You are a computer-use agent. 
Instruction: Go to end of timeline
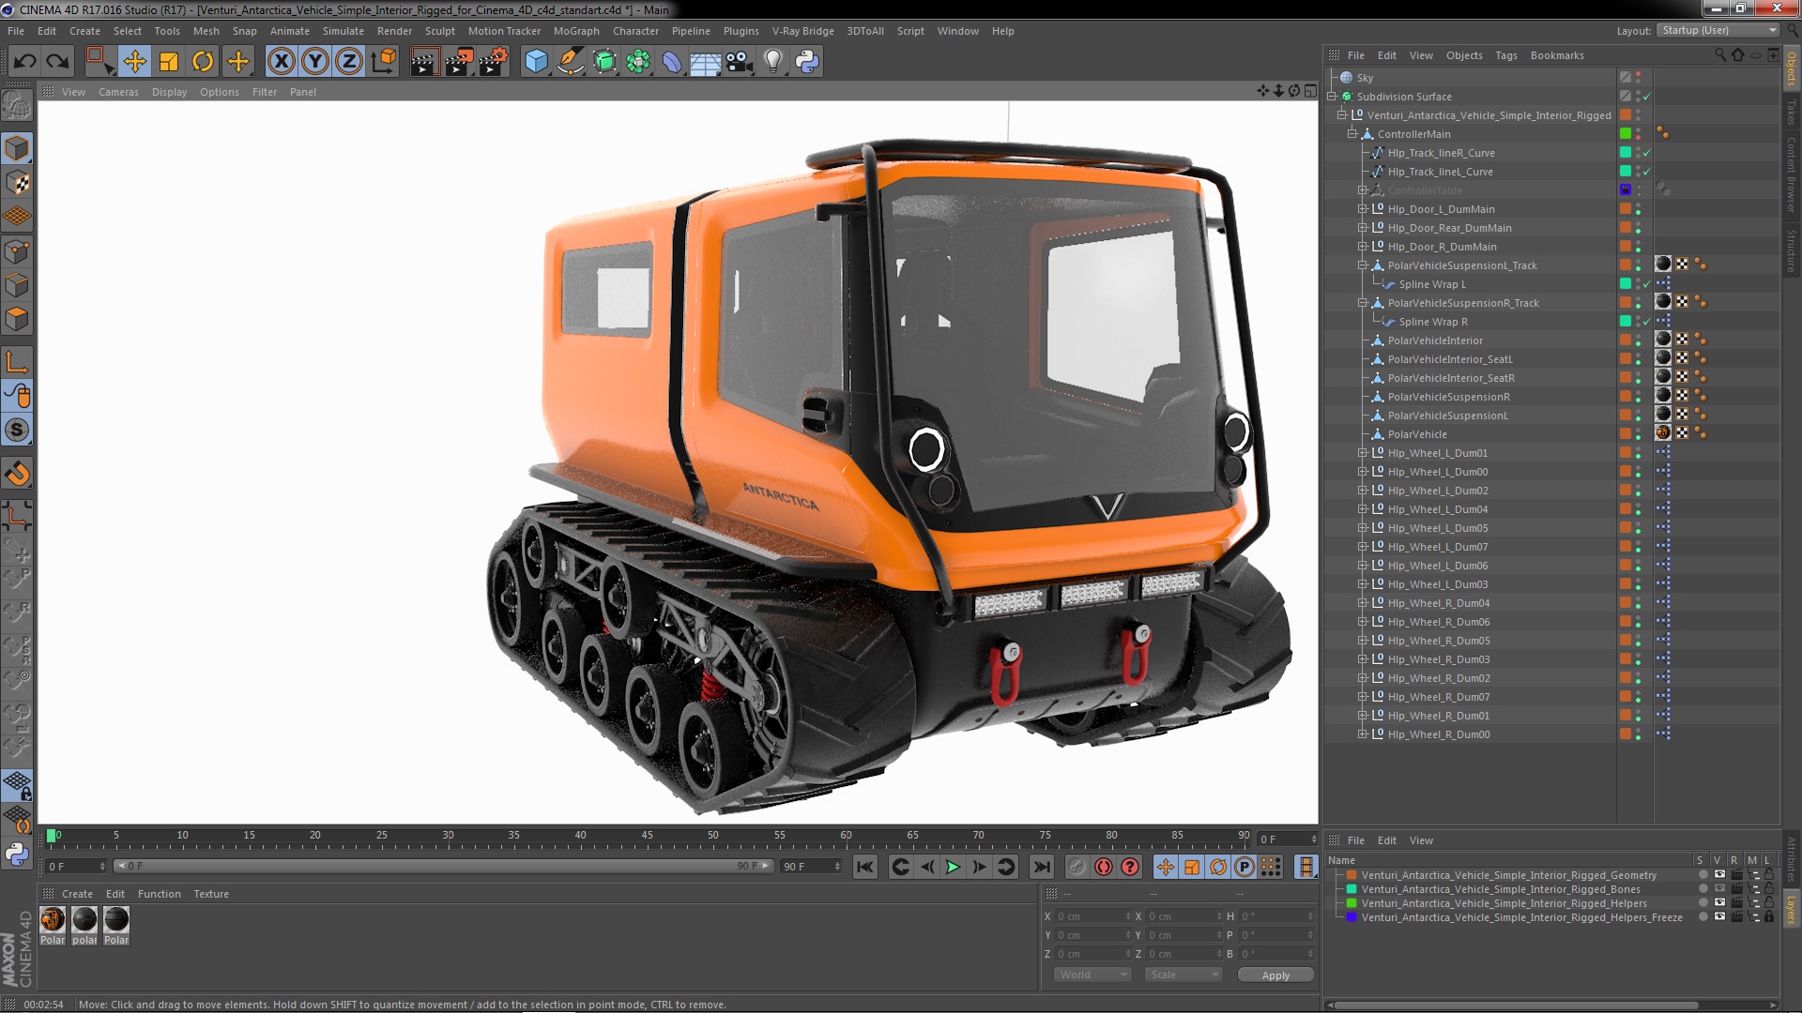(1041, 867)
